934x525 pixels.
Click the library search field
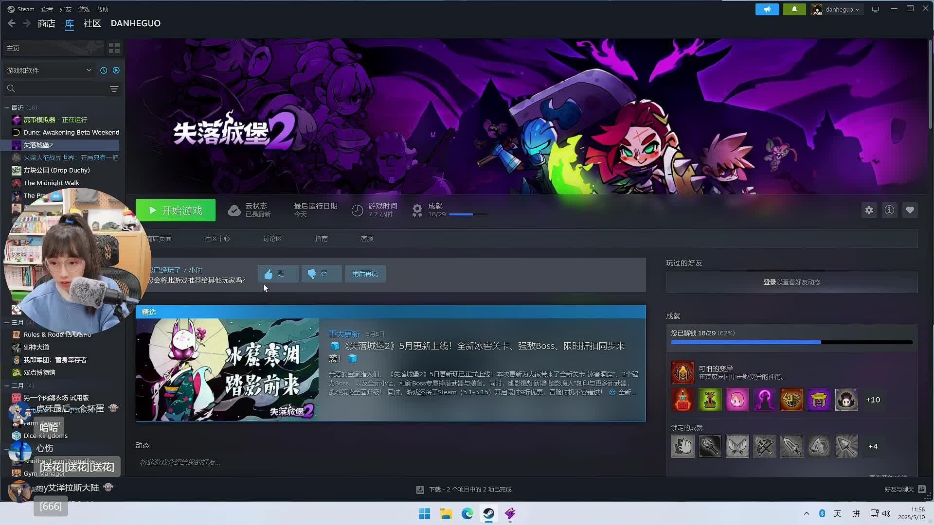point(62,88)
